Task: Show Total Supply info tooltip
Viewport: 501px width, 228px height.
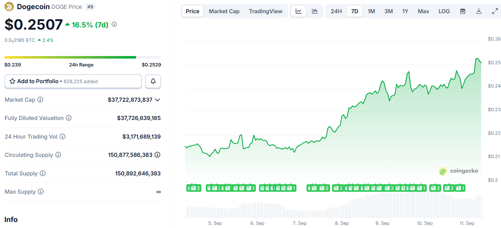Action: coord(43,173)
